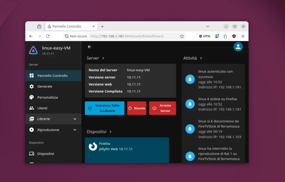This screenshot has height=182, width=285.
Task: Go back with the dashboard arrow
Action: click(90, 47)
